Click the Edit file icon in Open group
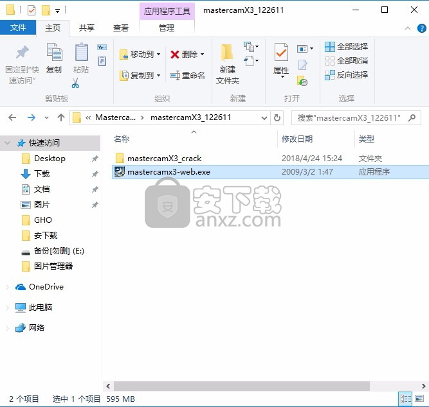429x407 pixels. 302,65
